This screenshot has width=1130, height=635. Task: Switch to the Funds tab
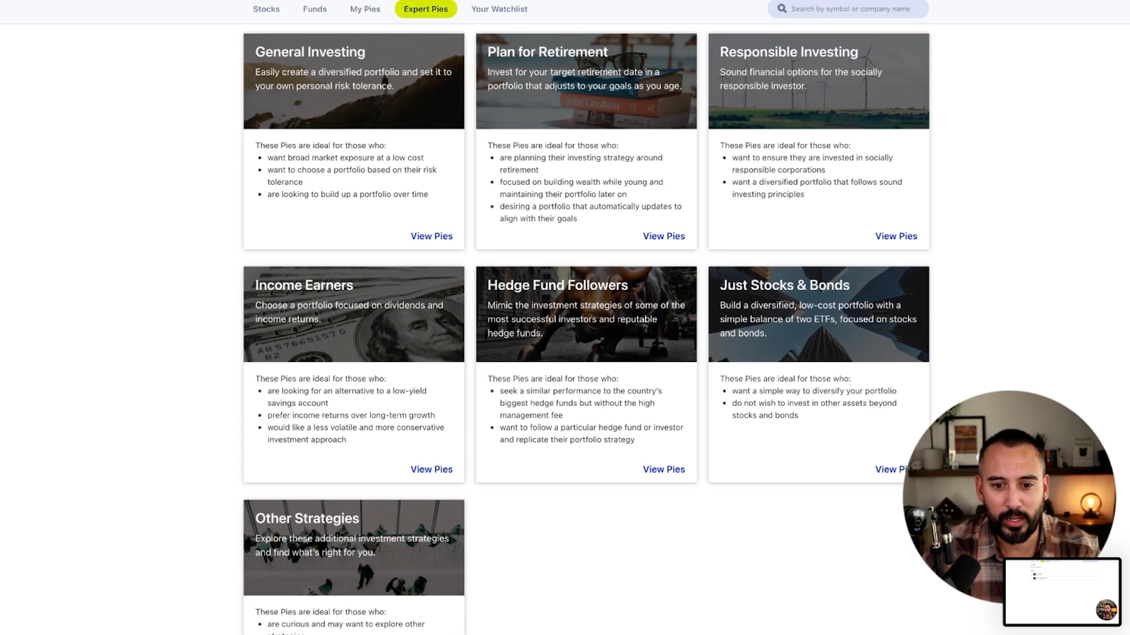315,9
